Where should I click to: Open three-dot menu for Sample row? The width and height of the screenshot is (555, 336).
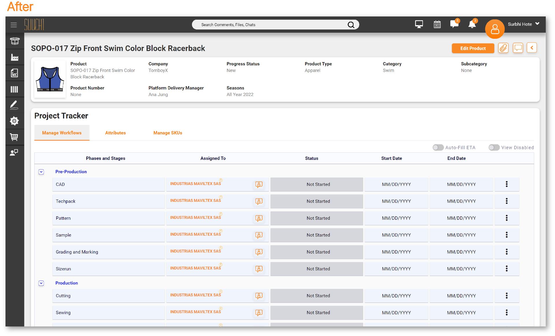tap(507, 235)
